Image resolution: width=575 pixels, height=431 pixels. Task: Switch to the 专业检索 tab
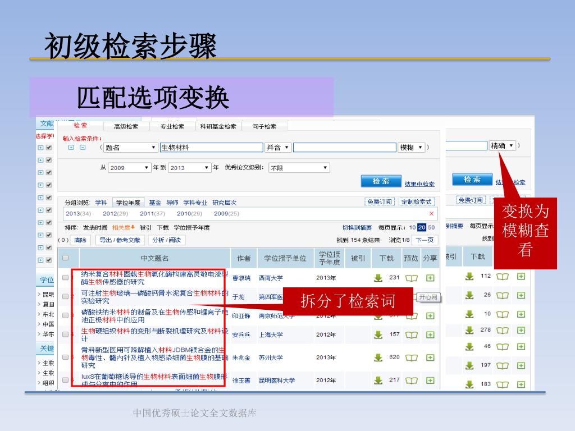[172, 126]
